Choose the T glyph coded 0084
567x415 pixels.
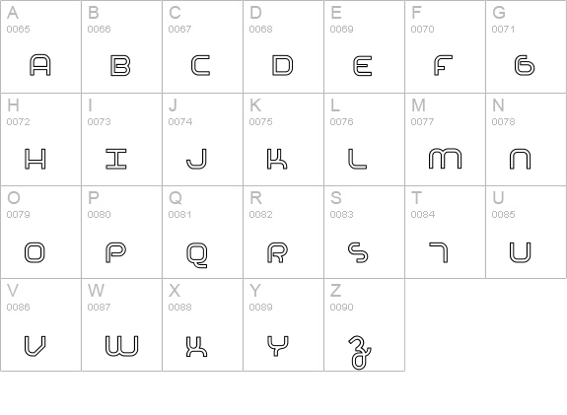click(x=438, y=252)
